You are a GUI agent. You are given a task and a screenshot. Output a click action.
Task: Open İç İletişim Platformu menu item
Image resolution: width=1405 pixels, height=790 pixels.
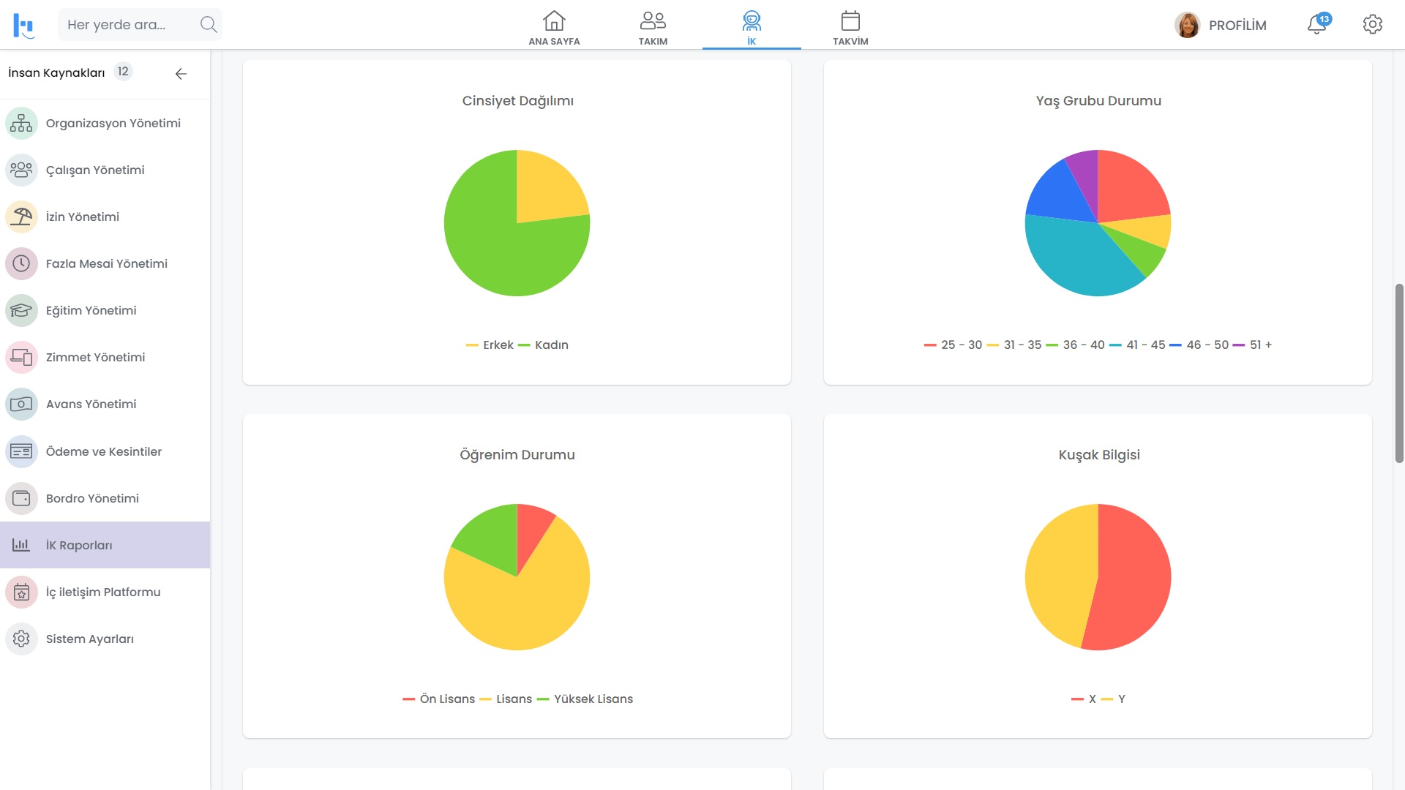[105, 592]
